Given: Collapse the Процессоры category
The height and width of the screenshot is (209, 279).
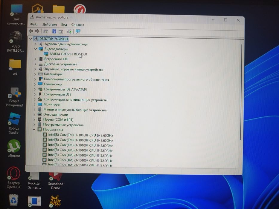Looking at the screenshot, I should [x=34, y=130].
